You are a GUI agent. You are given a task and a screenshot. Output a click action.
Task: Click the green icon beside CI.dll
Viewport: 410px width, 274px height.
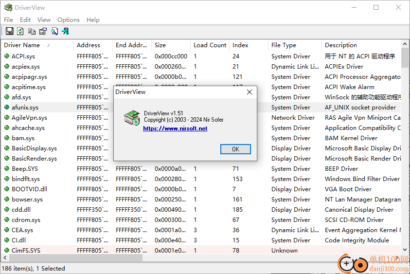point(7,240)
